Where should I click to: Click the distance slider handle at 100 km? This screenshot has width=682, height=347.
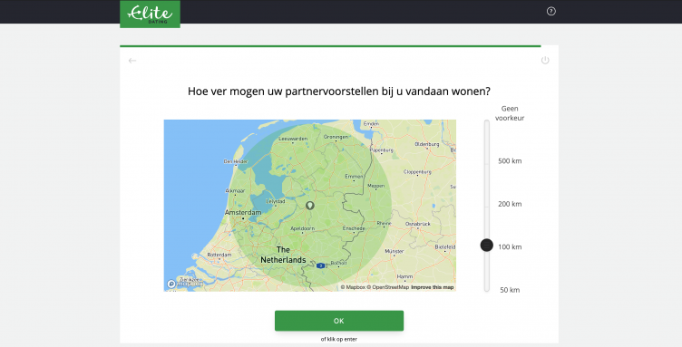click(x=487, y=246)
